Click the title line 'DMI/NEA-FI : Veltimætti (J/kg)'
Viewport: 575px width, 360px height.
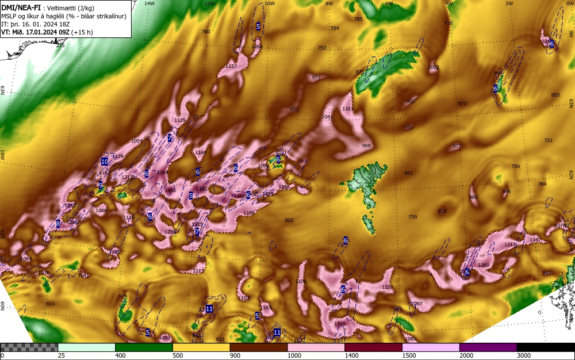[48, 9]
